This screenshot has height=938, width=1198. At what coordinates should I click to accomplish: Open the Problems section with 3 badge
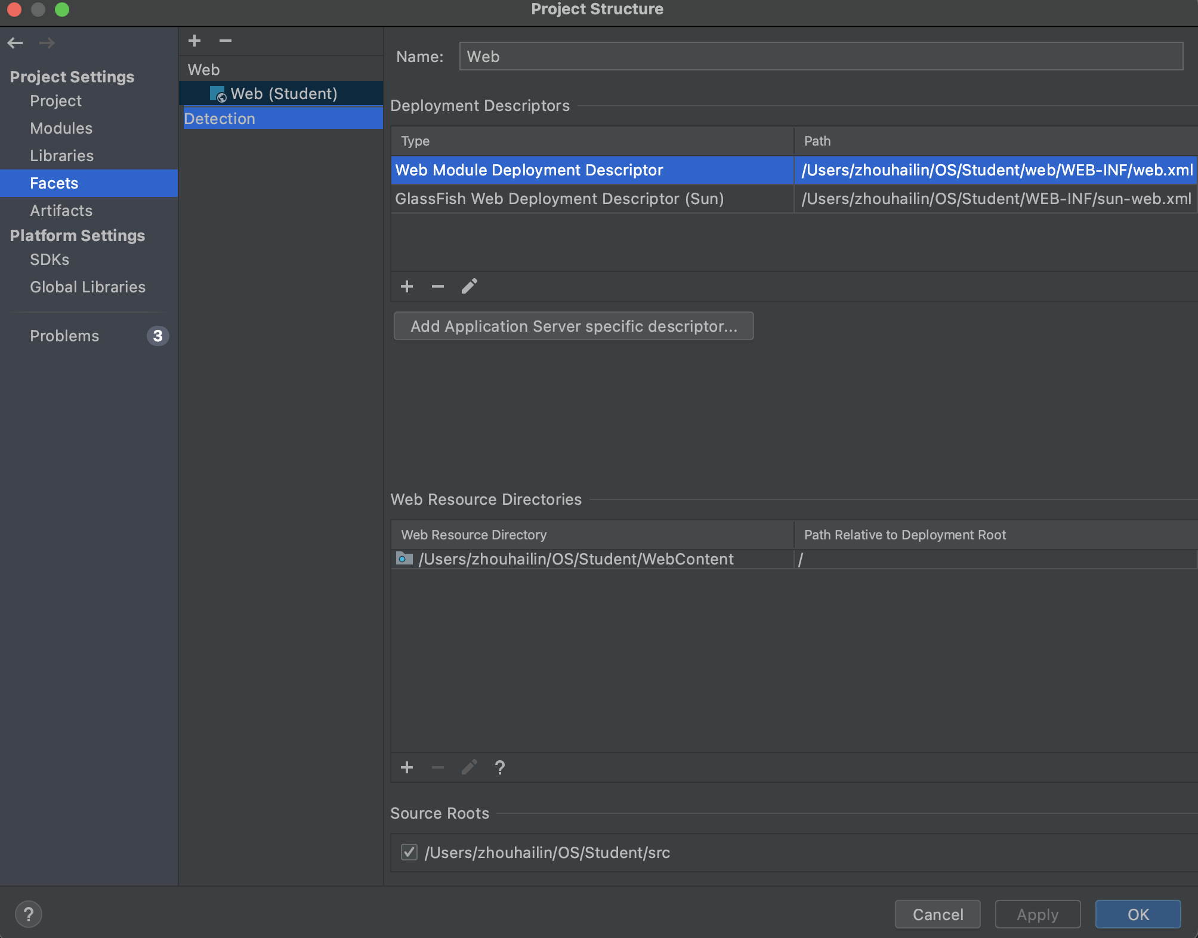click(x=64, y=336)
